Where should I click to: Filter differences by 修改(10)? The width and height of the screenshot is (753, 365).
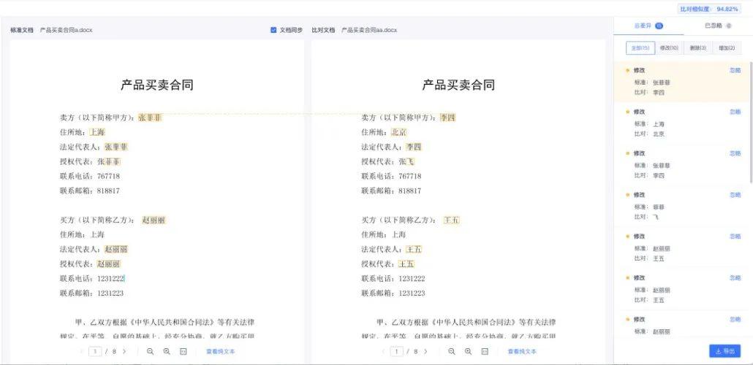669,48
